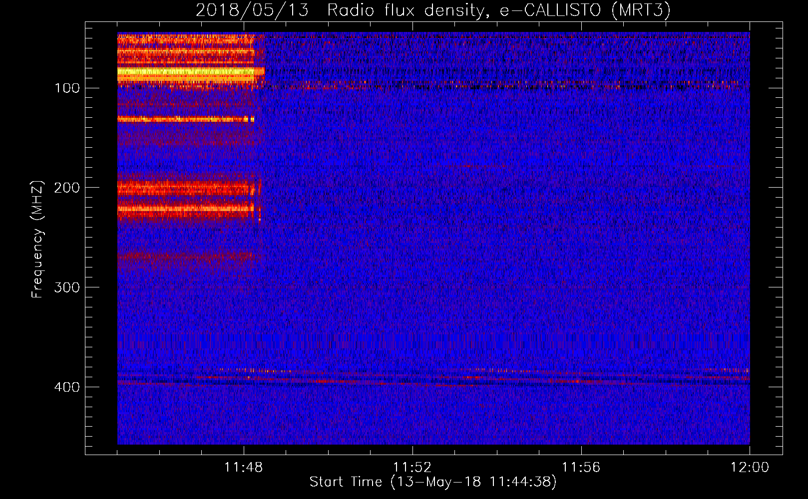Click the 11:52 time tick label
This screenshot has width=808, height=499.
click(x=412, y=468)
